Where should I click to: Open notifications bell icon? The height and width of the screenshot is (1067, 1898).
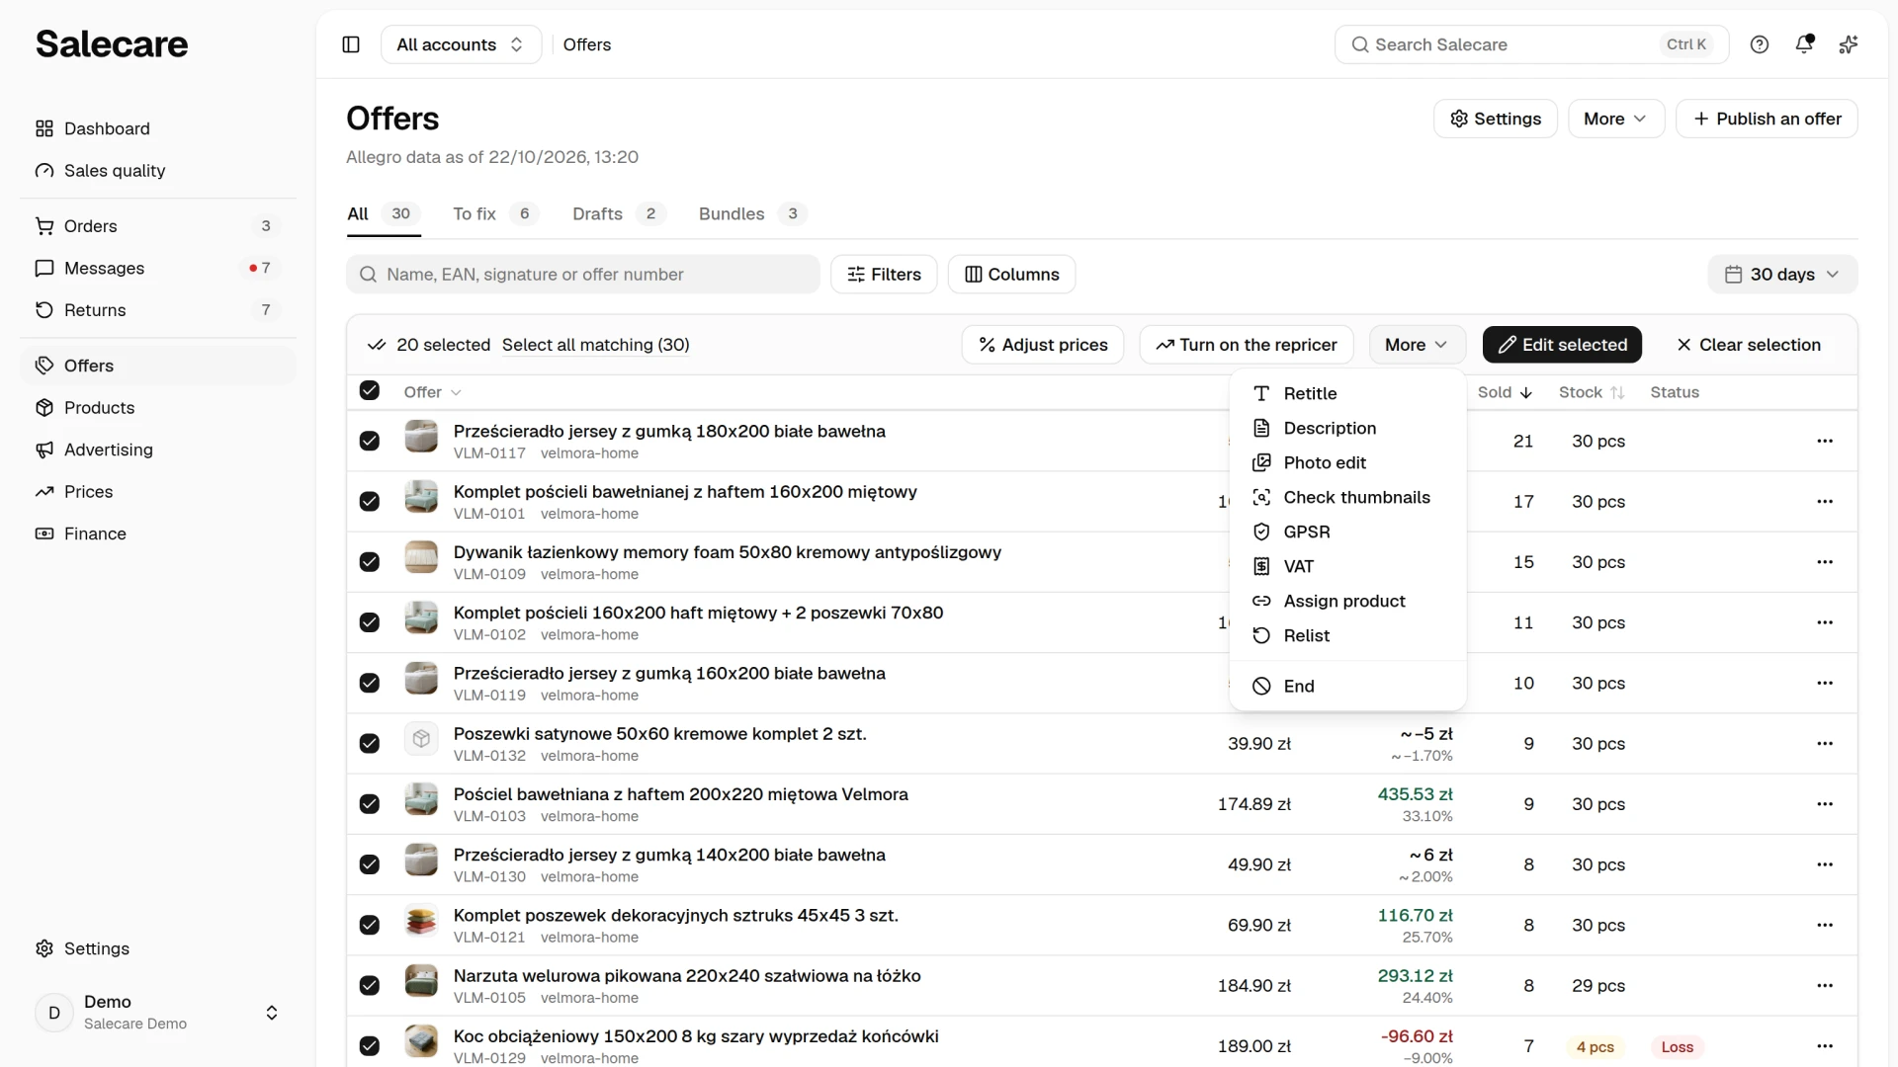pos(1804,44)
